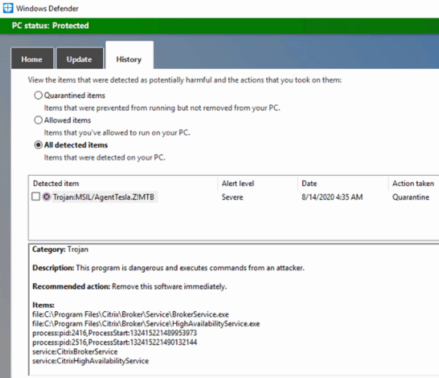Click the Severe alert level cell
Viewport: 439px width, 378px height.
(232, 197)
